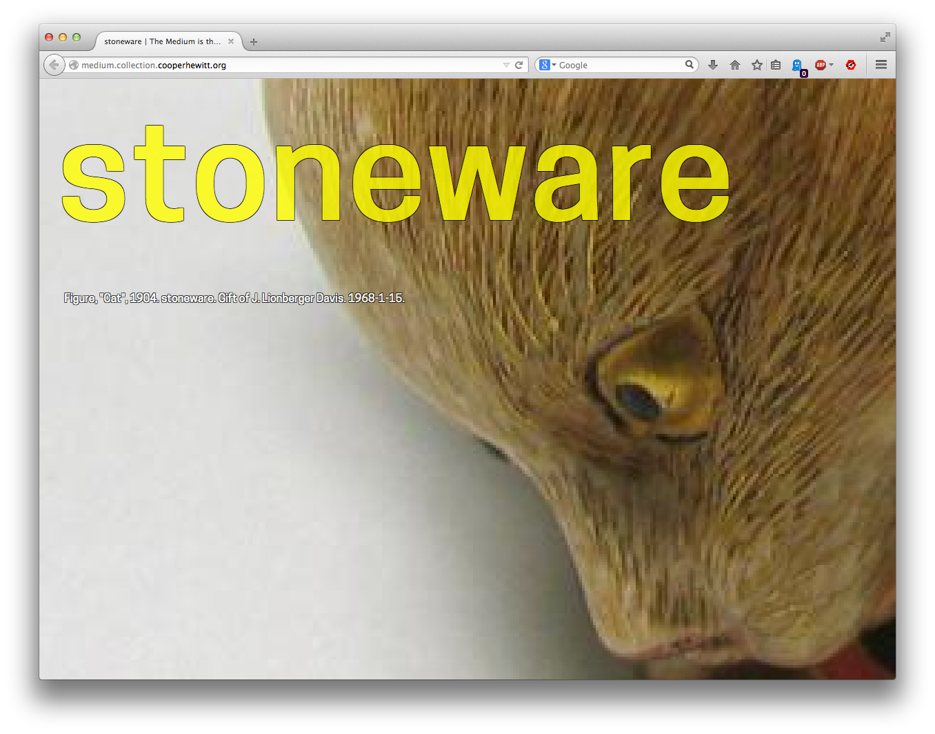Open the Downloads arrow icon
Image resolution: width=935 pixels, height=734 pixels.
click(713, 65)
